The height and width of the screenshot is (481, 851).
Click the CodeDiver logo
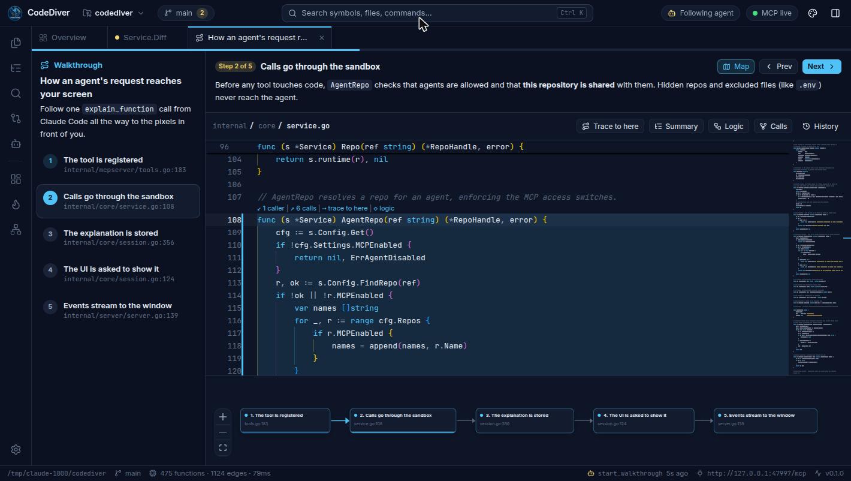[15, 13]
